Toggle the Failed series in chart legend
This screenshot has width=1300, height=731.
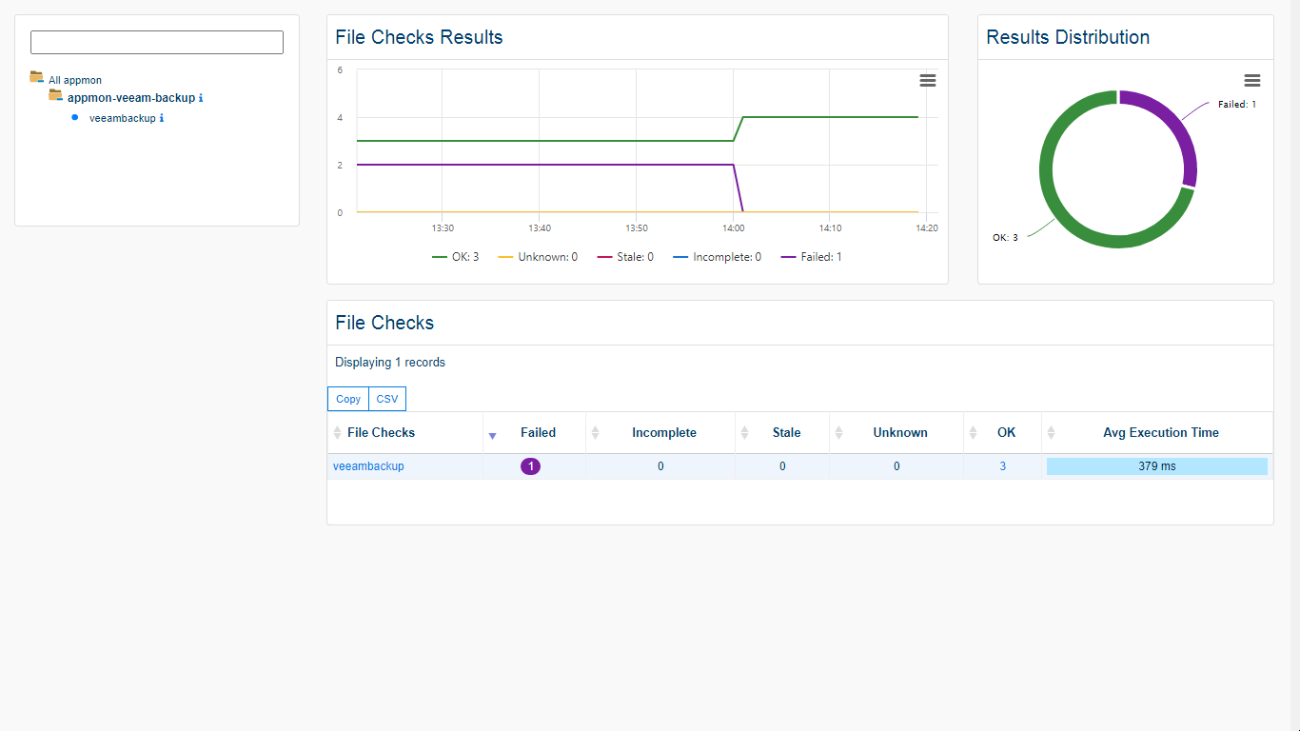click(x=812, y=257)
